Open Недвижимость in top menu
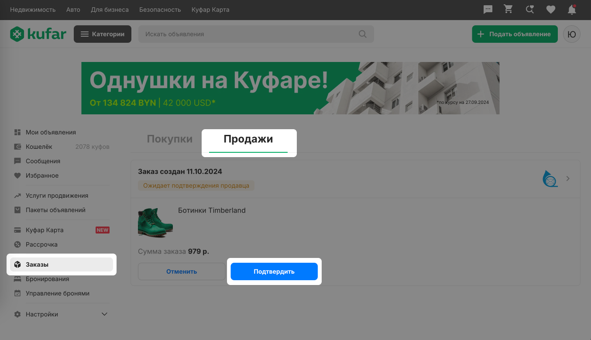Viewport: 591px width, 340px height. click(x=33, y=10)
